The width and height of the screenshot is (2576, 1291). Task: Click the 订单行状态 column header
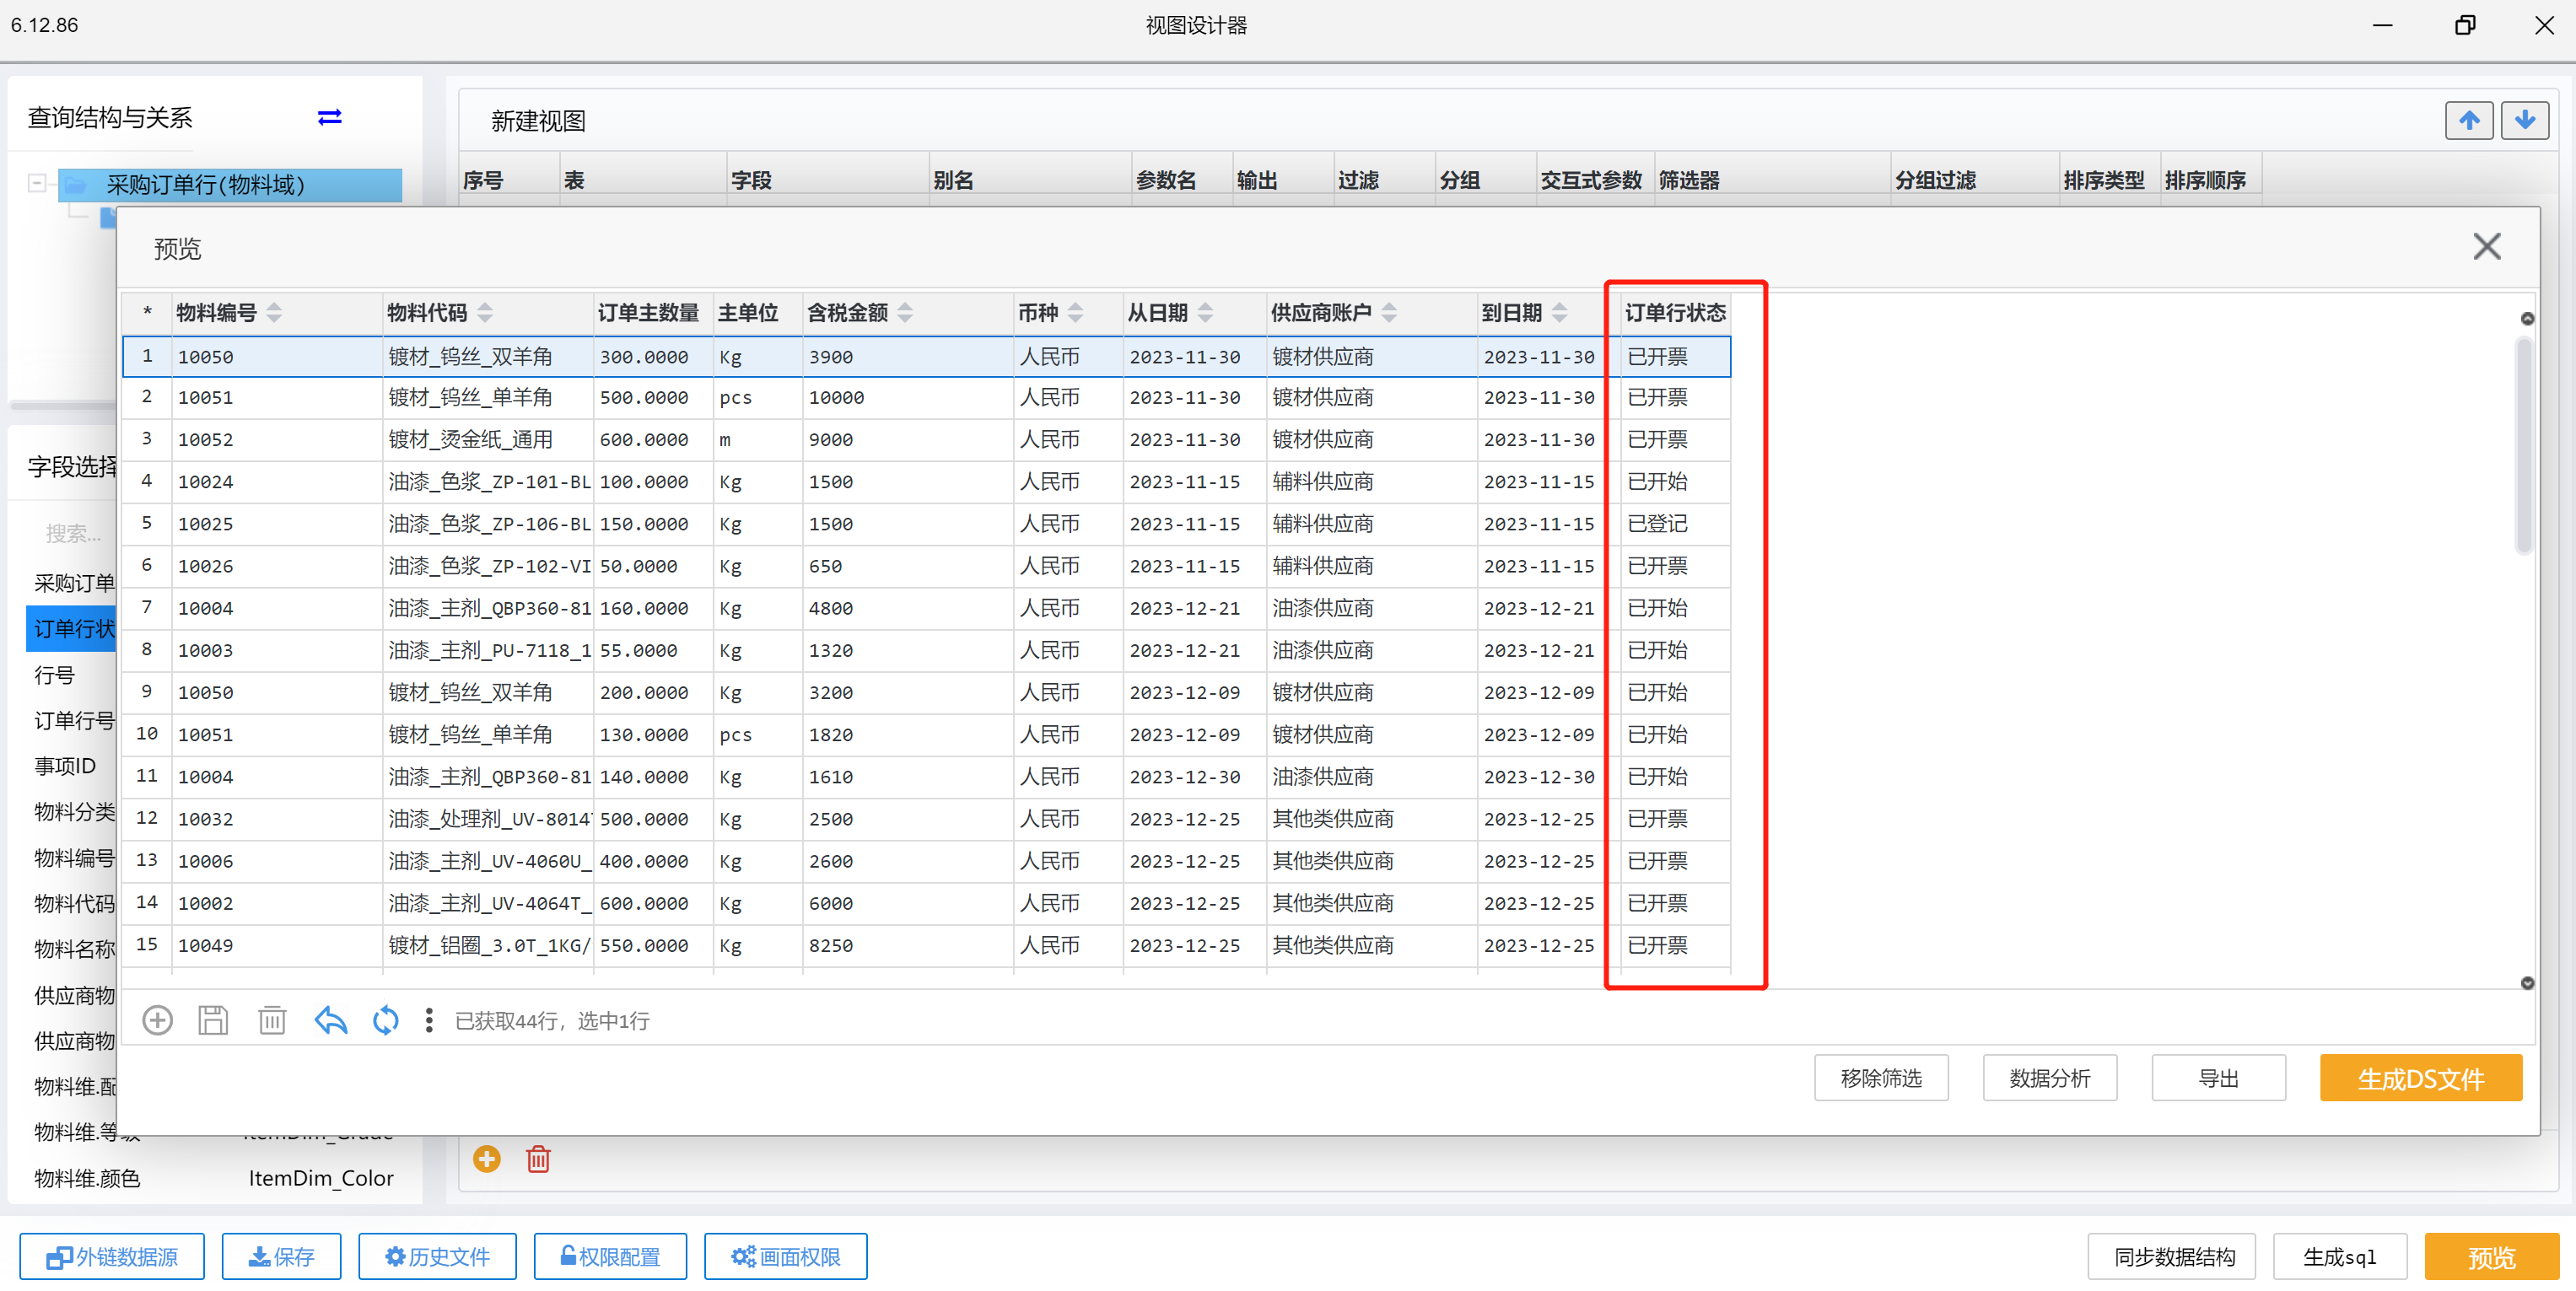(1675, 313)
